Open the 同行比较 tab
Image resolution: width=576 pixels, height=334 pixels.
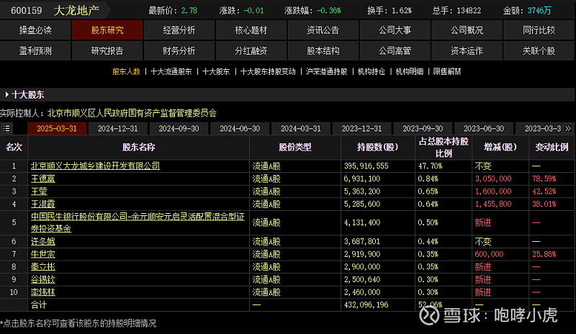point(539,30)
